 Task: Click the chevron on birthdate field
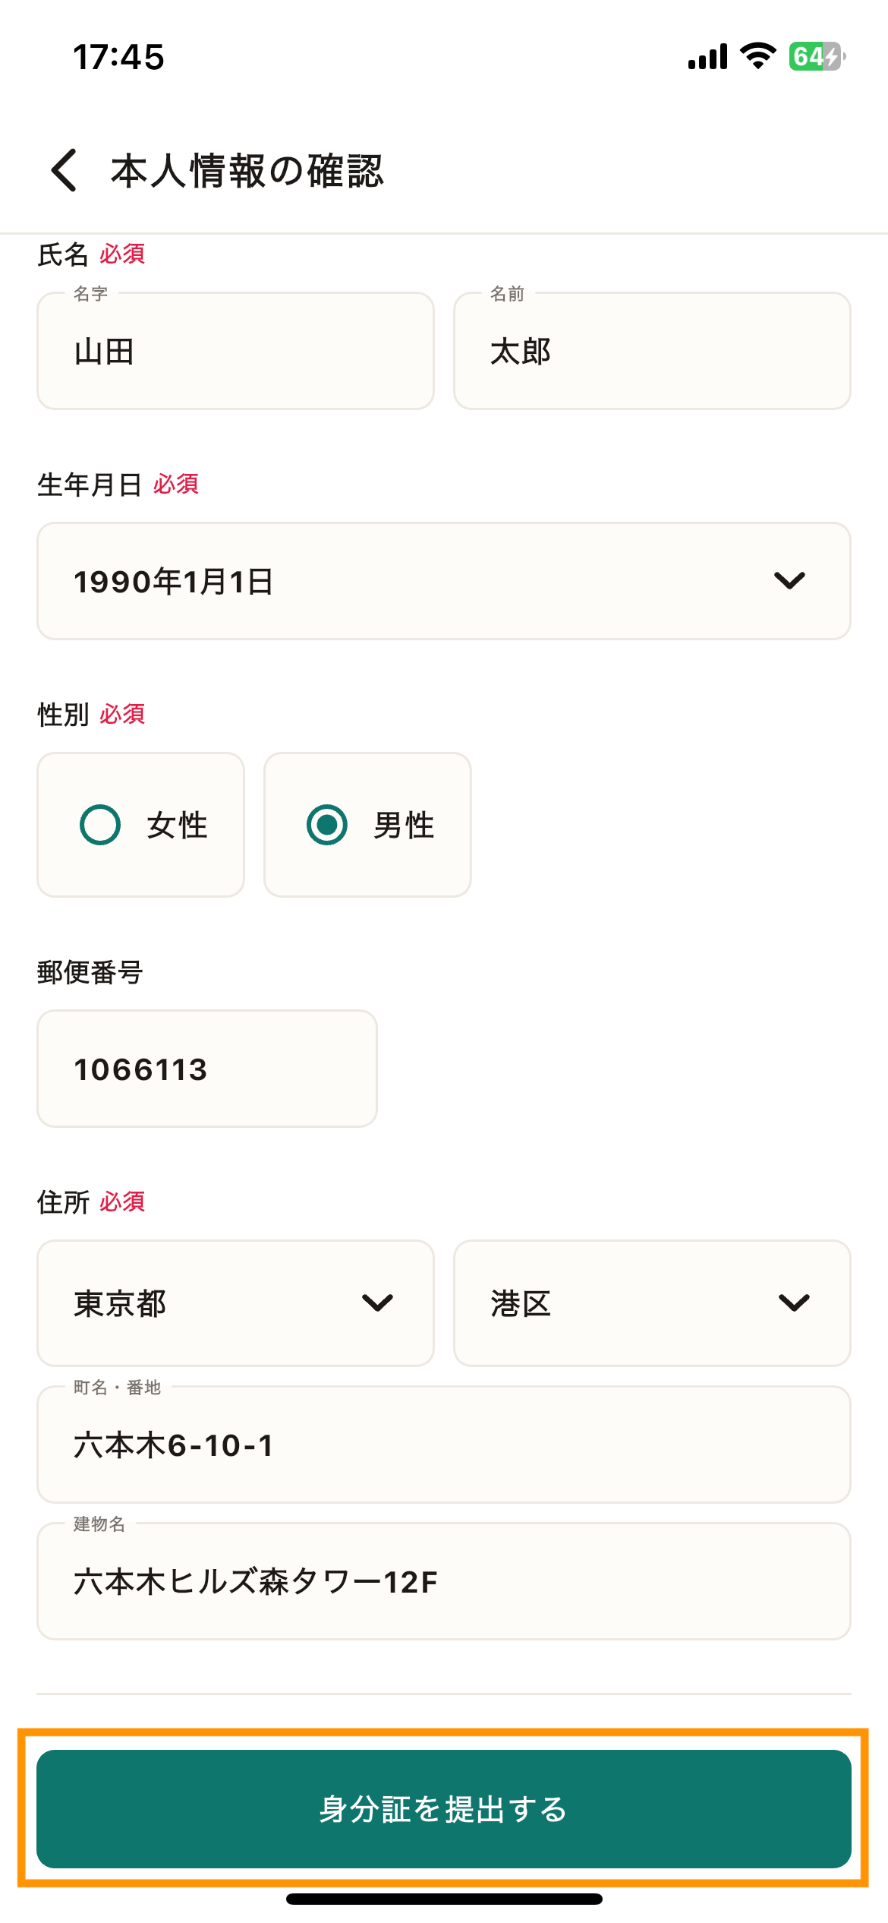pyautogui.click(x=789, y=581)
